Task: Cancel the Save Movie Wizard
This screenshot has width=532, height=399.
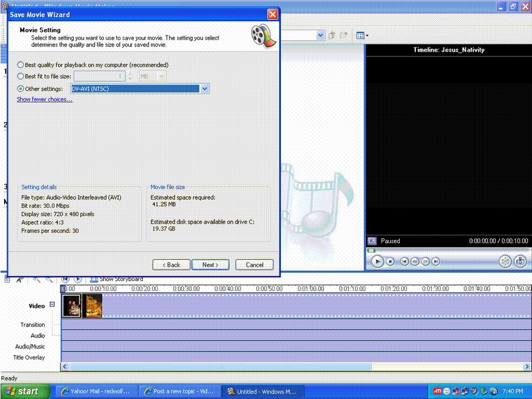Action: 254,265
